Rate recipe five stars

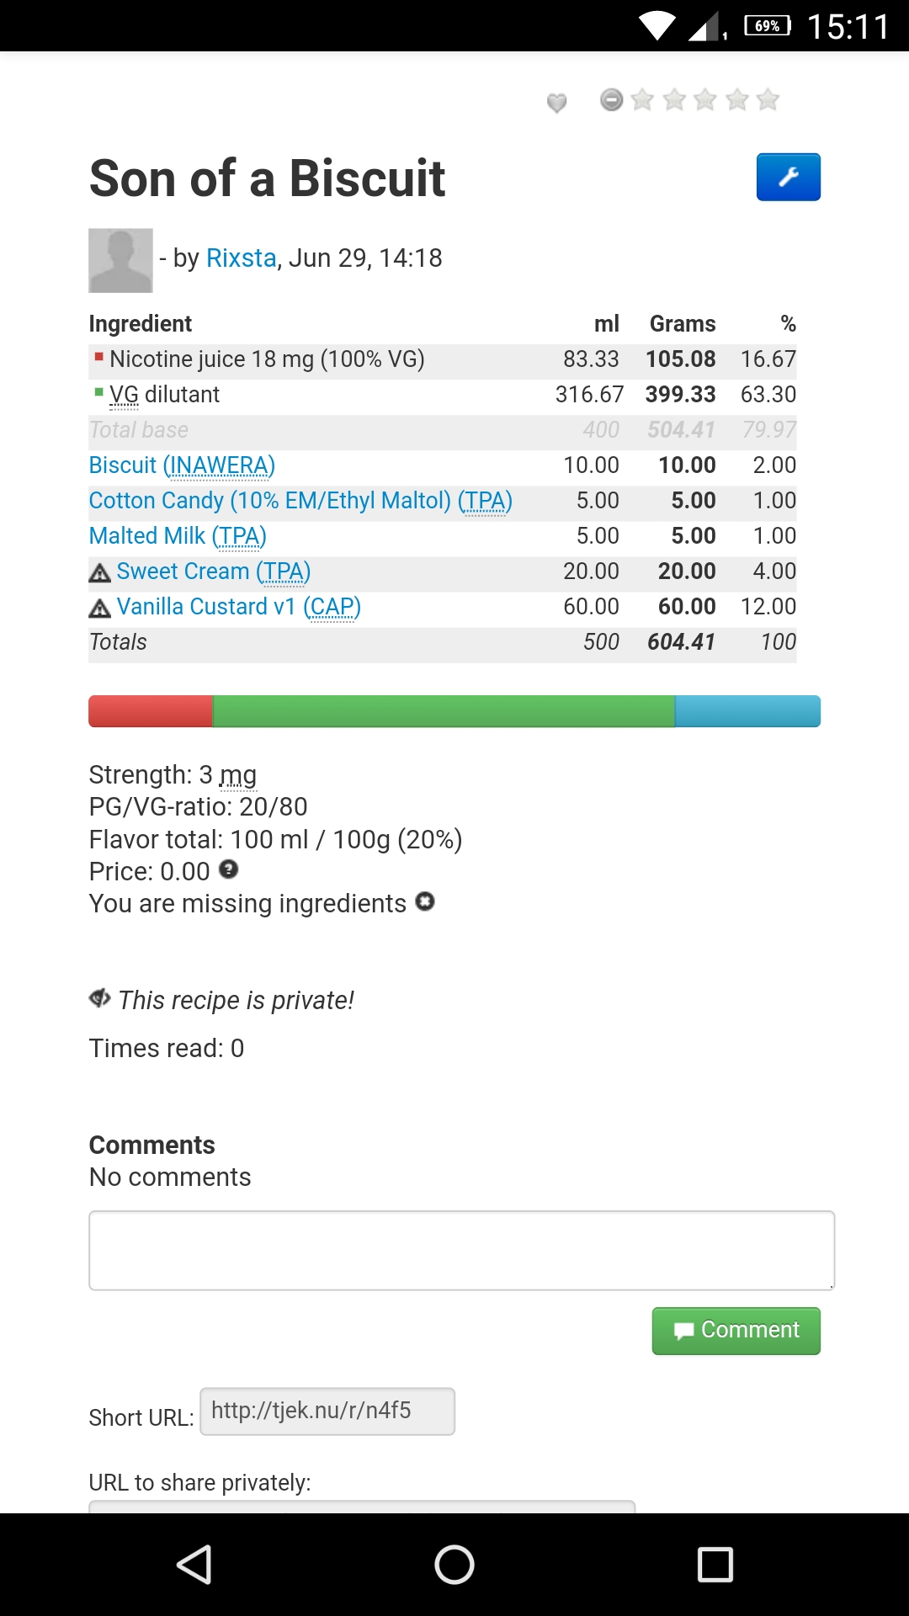(768, 100)
